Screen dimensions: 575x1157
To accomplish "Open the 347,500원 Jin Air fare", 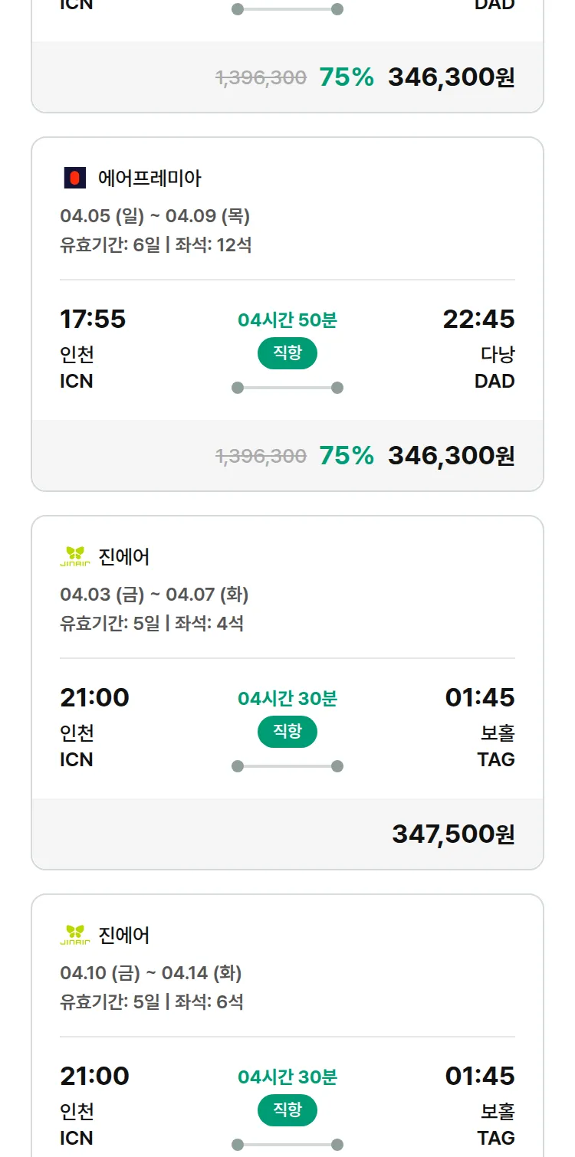I will coord(453,834).
